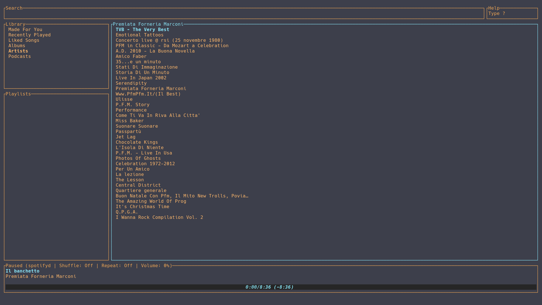Open the Emotional Tattoos album

point(139,35)
